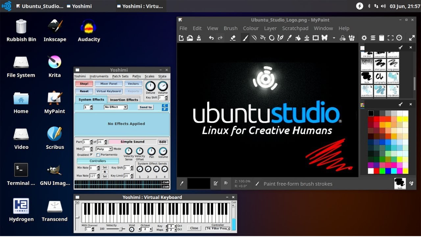
Task: Select the bulk brush thumbnail in brush panel
Action: pos(367,78)
